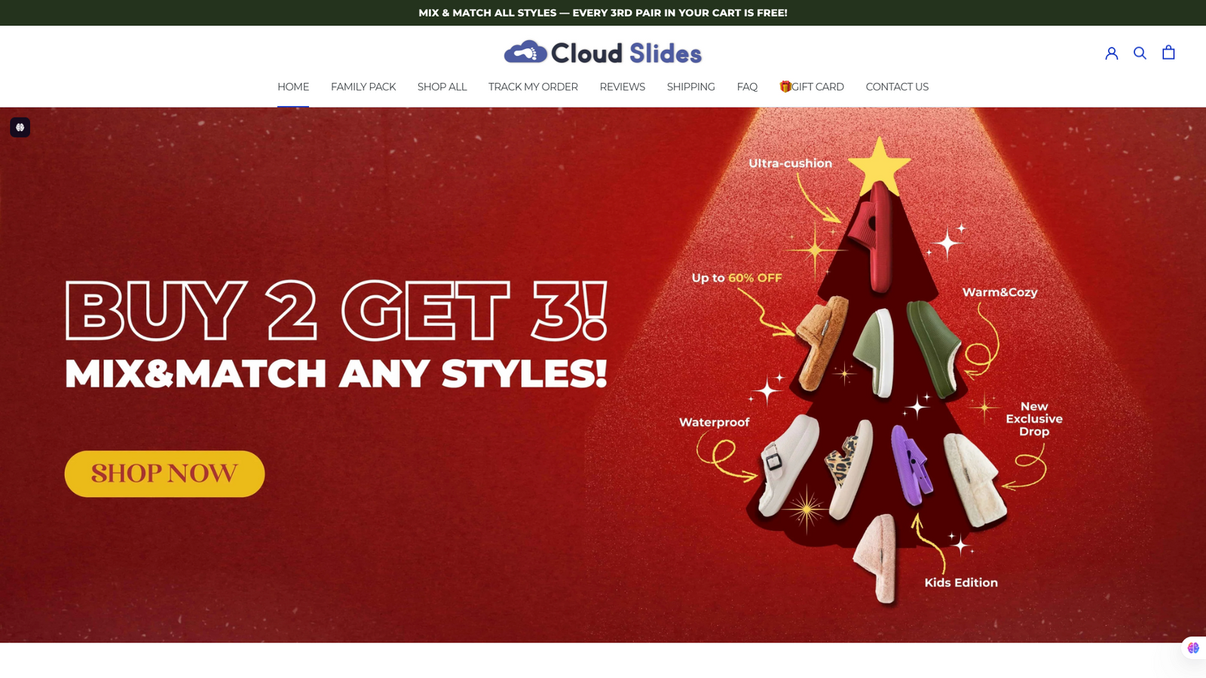The height and width of the screenshot is (678, 1206).
Task: Click the red slide at tree top
Action: [873, 237]
